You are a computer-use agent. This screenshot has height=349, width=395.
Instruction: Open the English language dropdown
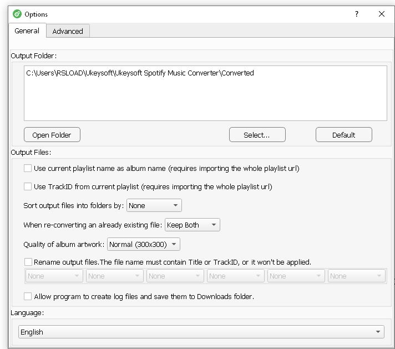(x=201, y=332)
